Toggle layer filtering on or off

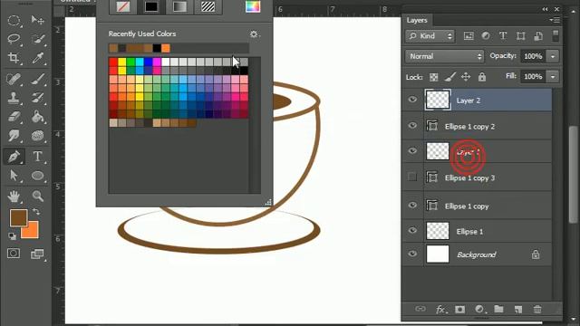[x=556, y=35]
